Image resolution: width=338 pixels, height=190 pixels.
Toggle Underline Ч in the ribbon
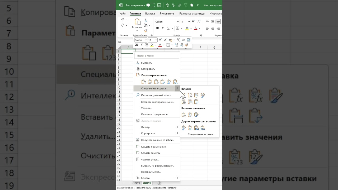point(168,28)
